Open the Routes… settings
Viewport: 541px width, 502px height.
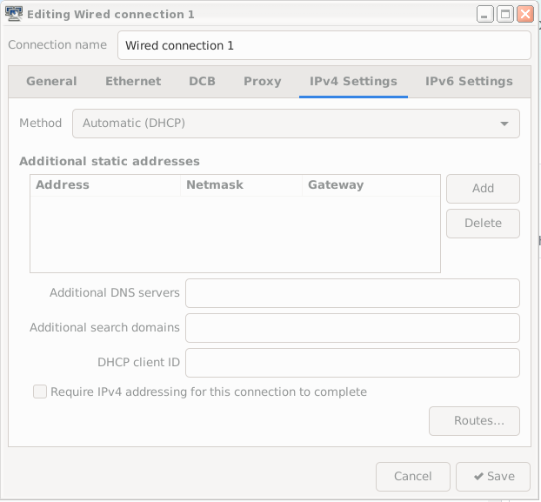point(474,421)
